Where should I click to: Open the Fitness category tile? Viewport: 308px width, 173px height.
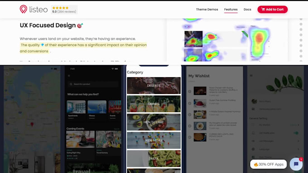click(x=97, y=110)
